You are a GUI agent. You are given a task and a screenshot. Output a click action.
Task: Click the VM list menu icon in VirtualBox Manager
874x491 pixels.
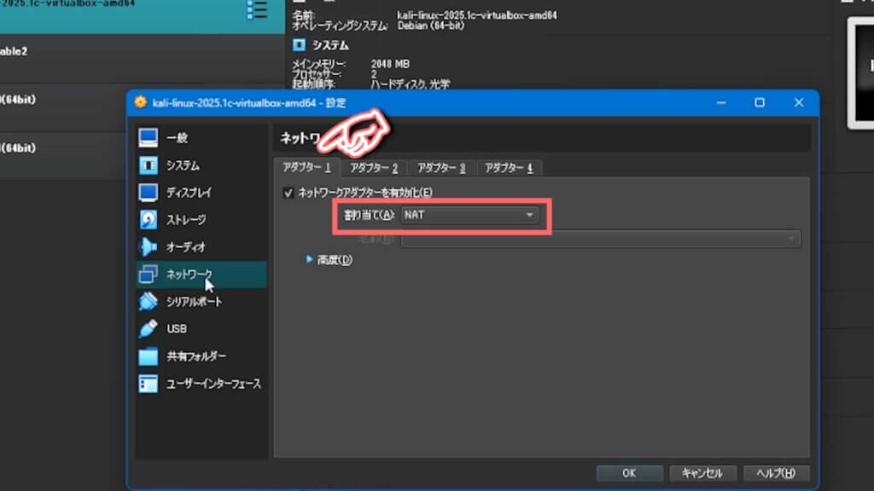coord(257,10)
